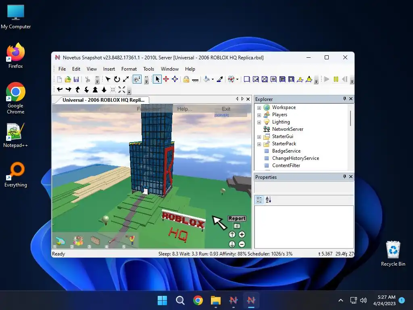Reset the simulation with the rewind button
Viewport: 413px width, 310px height.
(344, 79)
